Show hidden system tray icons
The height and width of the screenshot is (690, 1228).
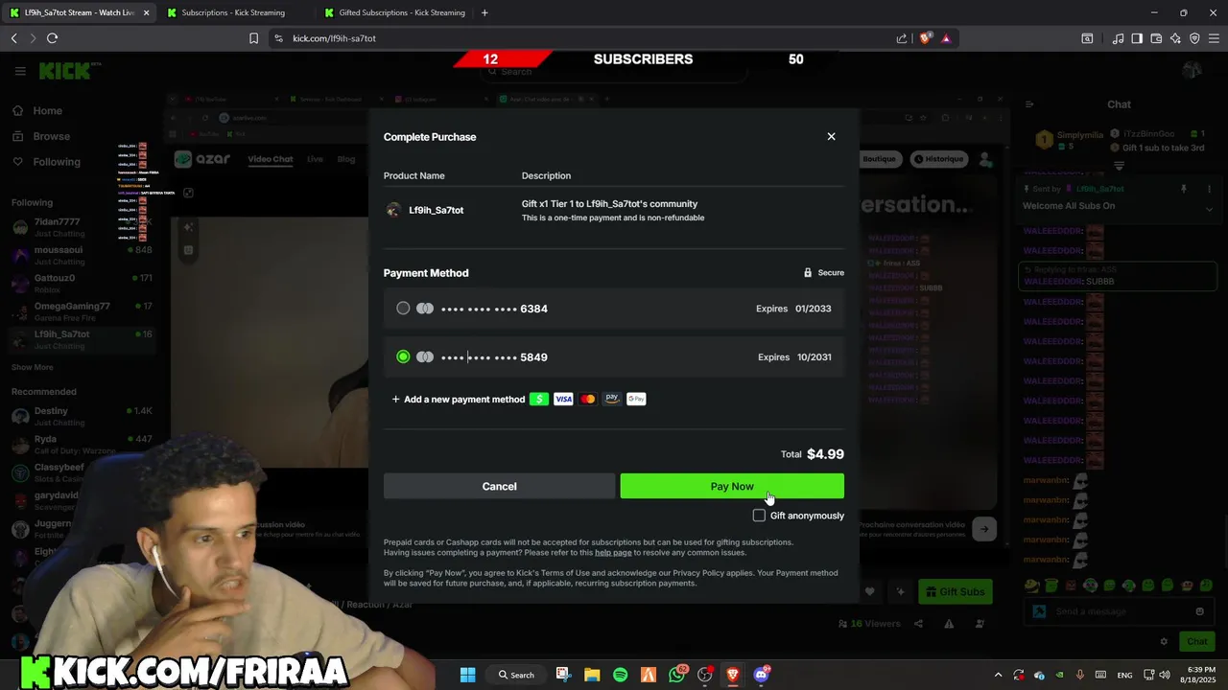coord(998,675)
